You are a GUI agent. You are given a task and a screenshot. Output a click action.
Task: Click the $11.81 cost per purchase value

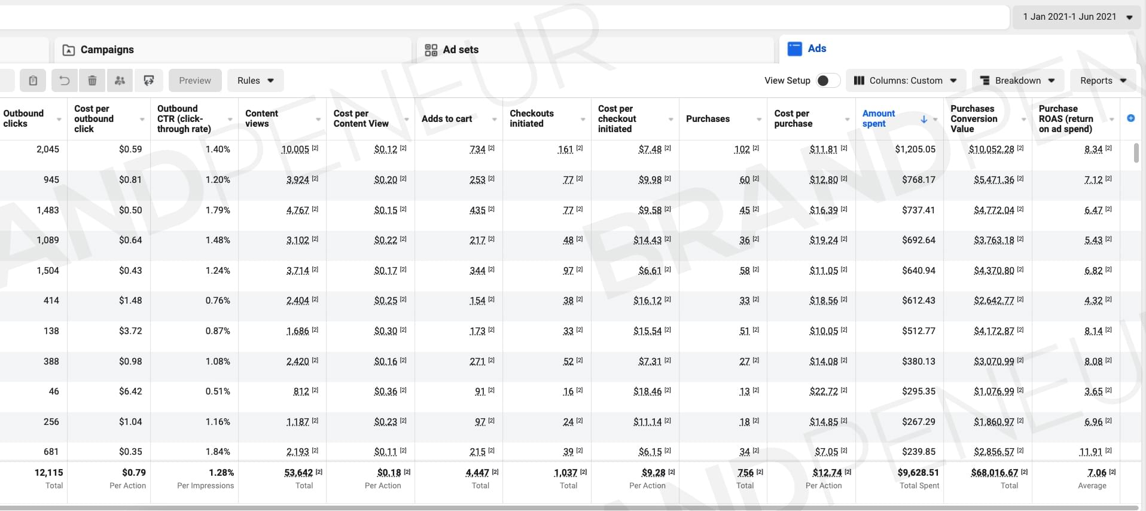(824, 149)
